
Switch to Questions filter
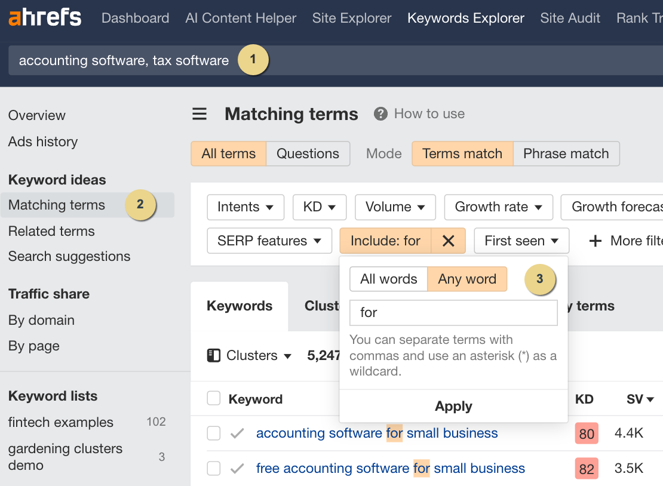click(308, 153)
